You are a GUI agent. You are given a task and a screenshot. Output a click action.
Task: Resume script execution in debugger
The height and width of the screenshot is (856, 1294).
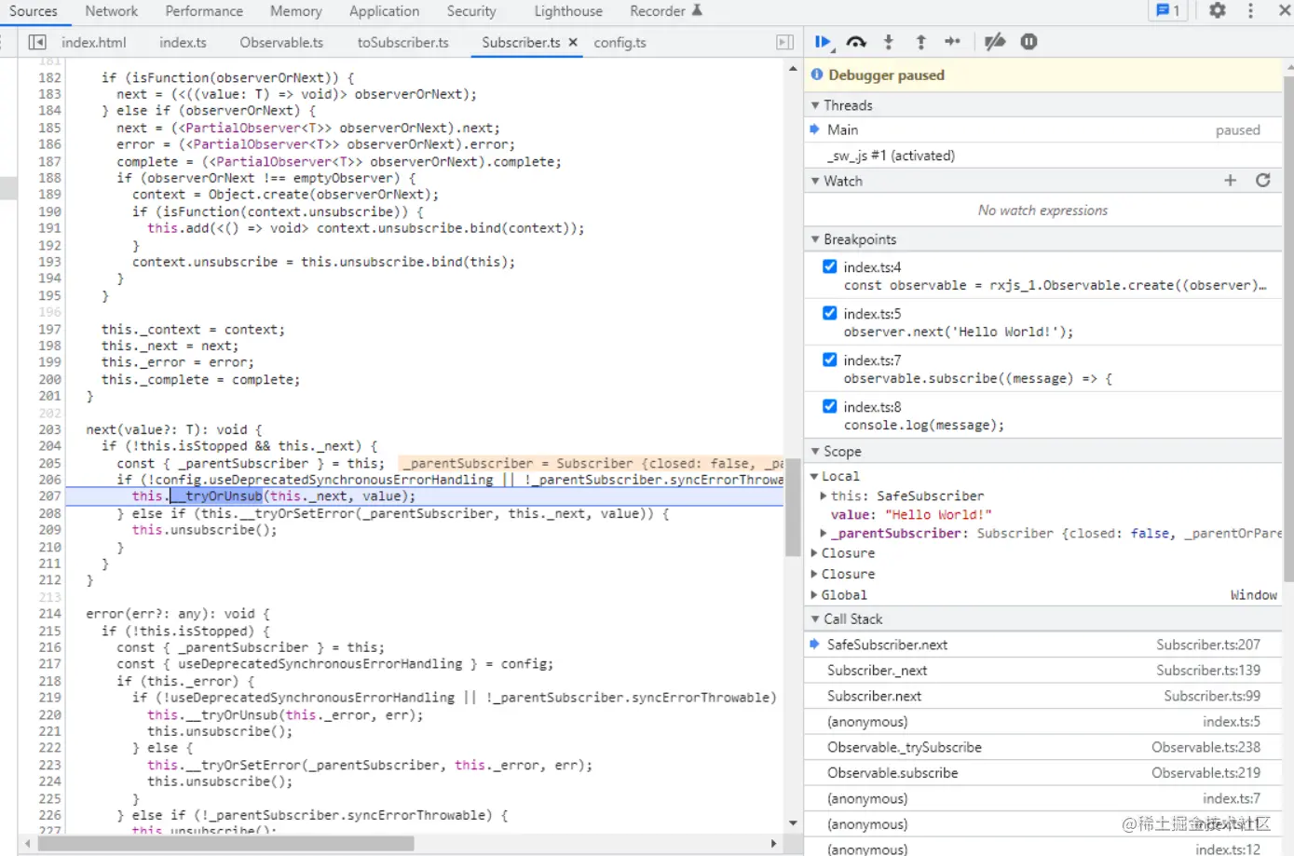click(823, 42)
